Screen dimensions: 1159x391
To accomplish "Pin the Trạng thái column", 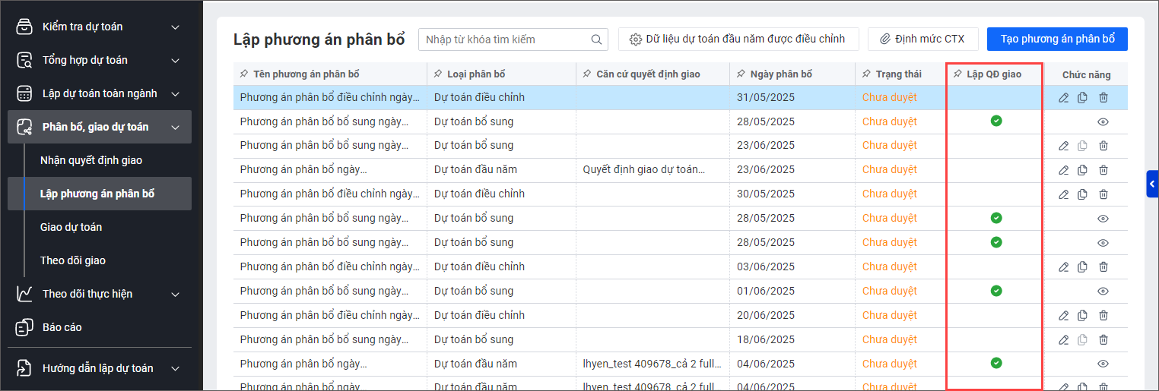I will pyautogui.click(x=866, y=74).
